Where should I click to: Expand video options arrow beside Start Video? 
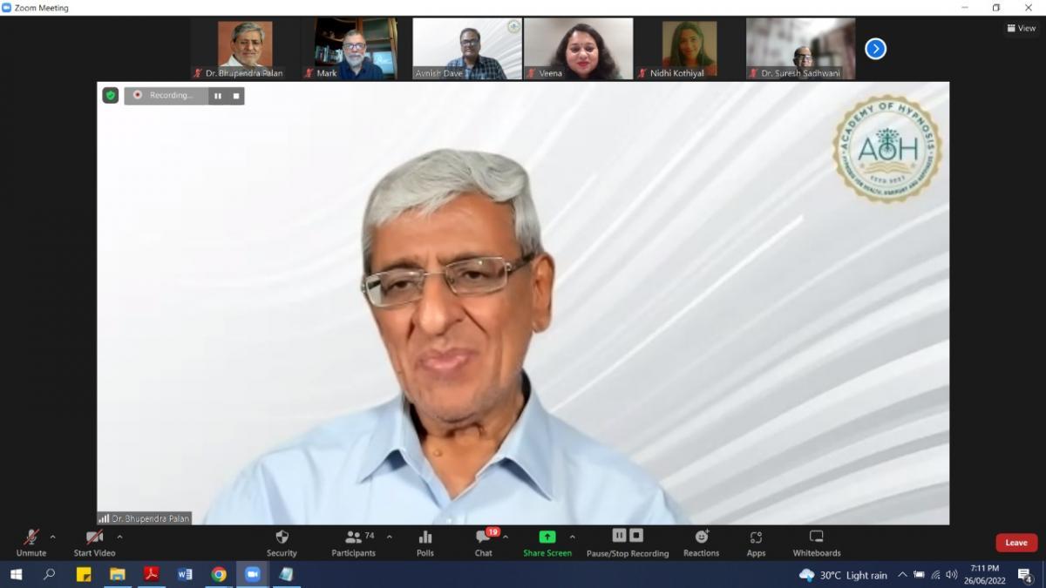119,537
